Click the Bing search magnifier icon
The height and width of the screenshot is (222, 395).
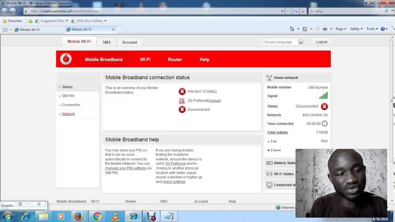pos(386,11)
